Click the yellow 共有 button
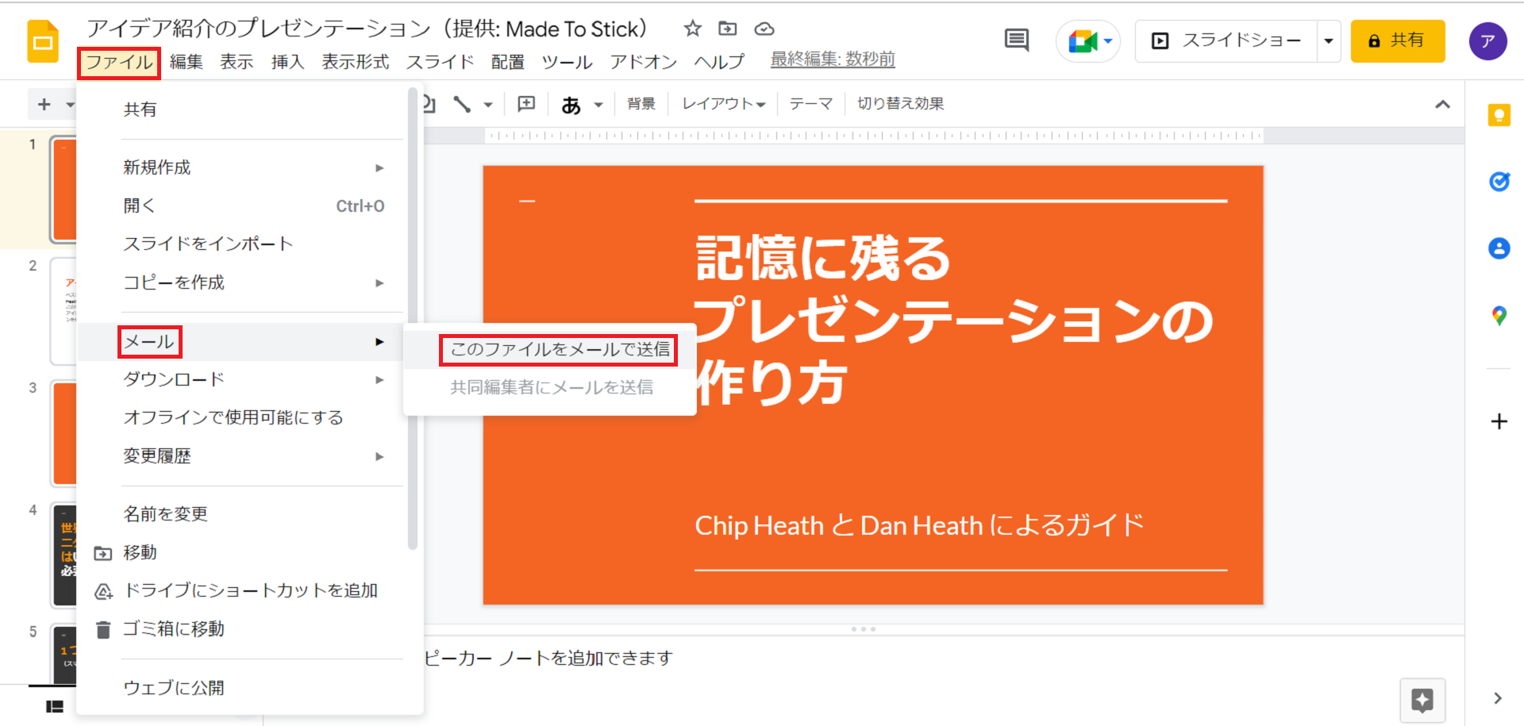This screenshot has height=726, width=1524. point(1397,41)
